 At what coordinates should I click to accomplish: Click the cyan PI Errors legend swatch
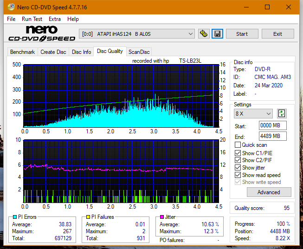click(x=14, y=217)
